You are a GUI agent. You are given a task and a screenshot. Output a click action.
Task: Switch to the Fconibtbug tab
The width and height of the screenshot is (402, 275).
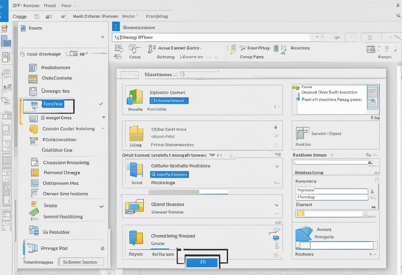pos(157,16)
